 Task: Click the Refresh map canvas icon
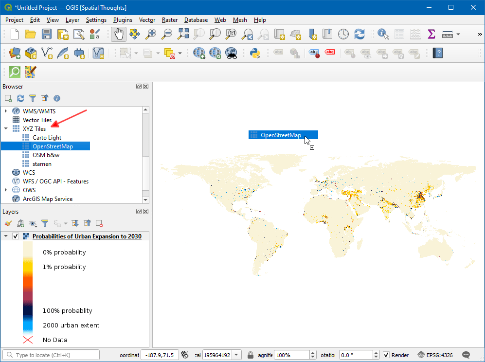click(x=359, y=34)
